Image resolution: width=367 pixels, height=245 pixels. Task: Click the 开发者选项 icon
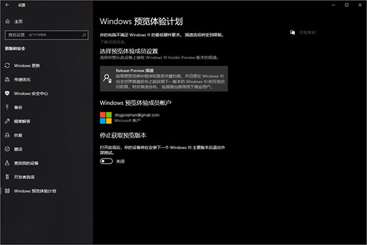coord(7,177)
